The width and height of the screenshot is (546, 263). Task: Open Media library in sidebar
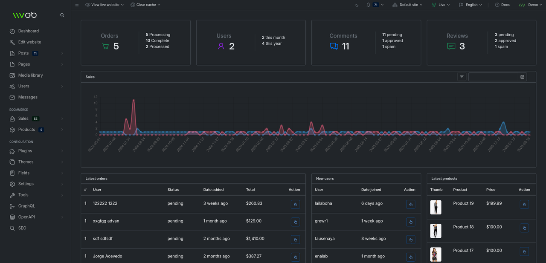click(30, 75)
